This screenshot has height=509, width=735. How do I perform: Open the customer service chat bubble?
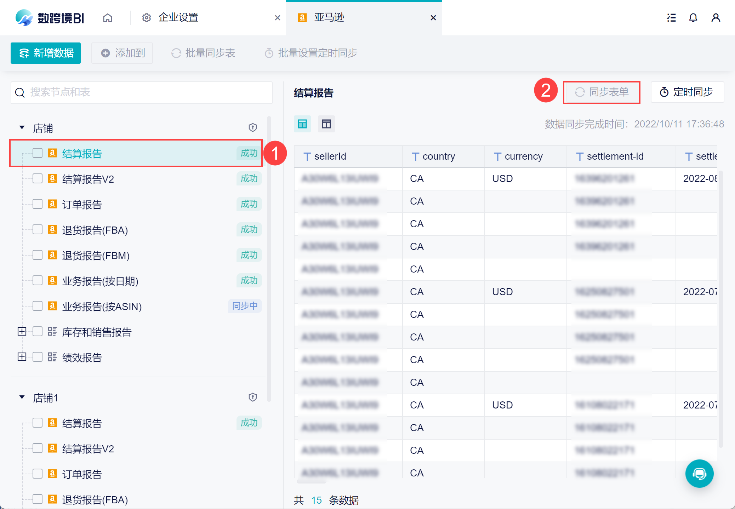pyautogui.click(x=699, y=474)
